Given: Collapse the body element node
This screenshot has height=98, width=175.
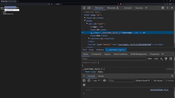Looking at the screenshot, I should (85, 21).
